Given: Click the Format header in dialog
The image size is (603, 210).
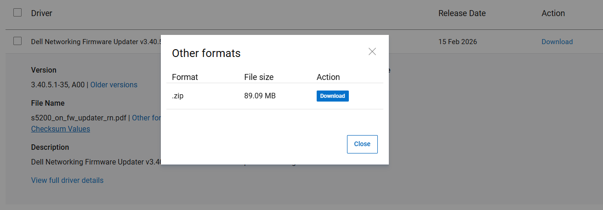Looking at the screenshot, I should coord(185,77).
